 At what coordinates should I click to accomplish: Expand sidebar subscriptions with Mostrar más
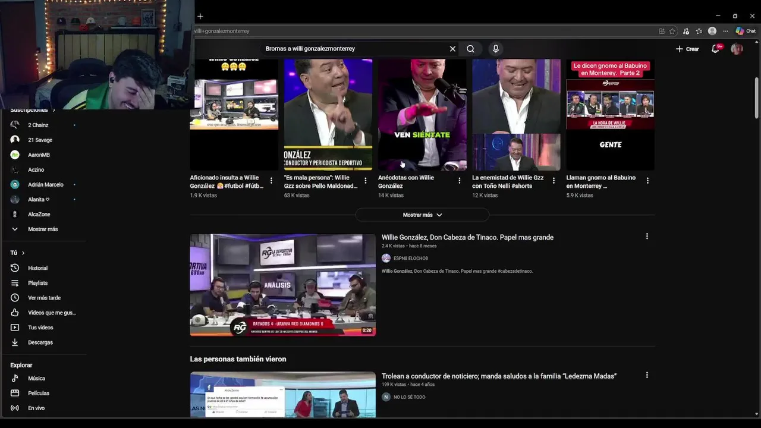click(43, 229)
